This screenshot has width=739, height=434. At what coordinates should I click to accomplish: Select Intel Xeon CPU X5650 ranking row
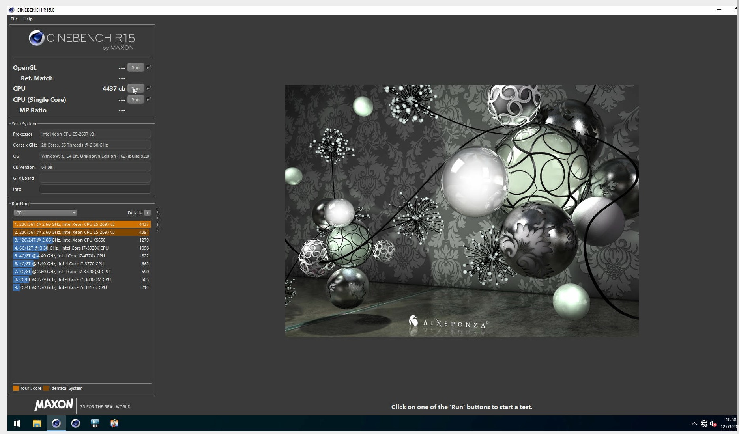82,240
